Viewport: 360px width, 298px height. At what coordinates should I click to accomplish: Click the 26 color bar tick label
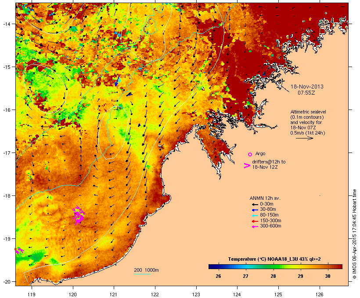218,276
